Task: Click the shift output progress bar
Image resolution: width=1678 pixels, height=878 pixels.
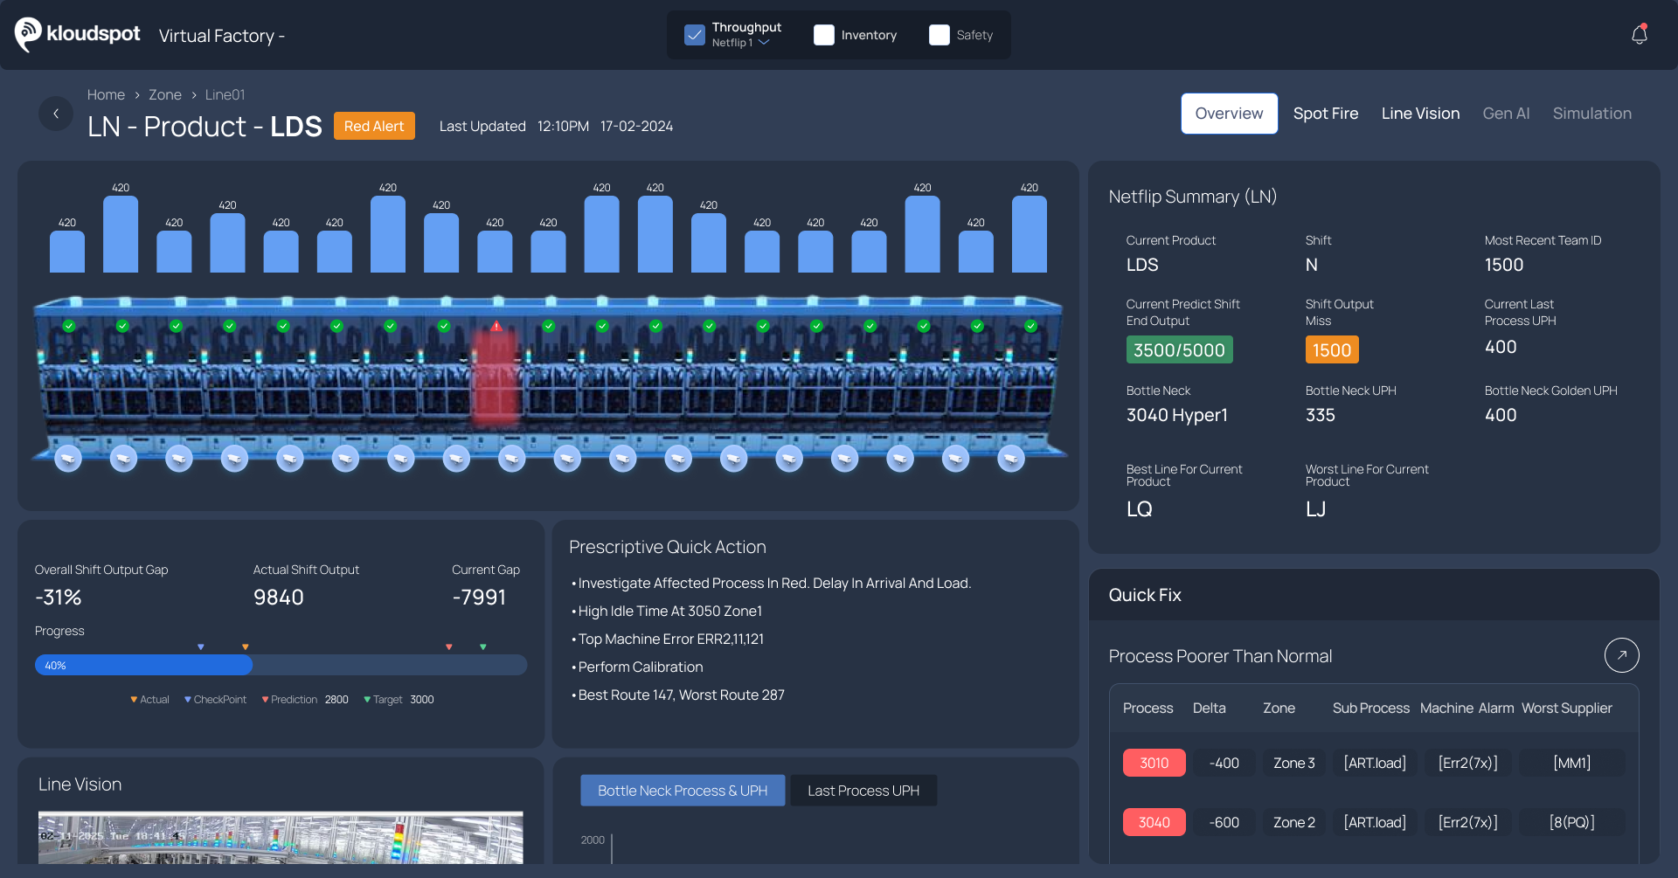Action: [281, 665]
